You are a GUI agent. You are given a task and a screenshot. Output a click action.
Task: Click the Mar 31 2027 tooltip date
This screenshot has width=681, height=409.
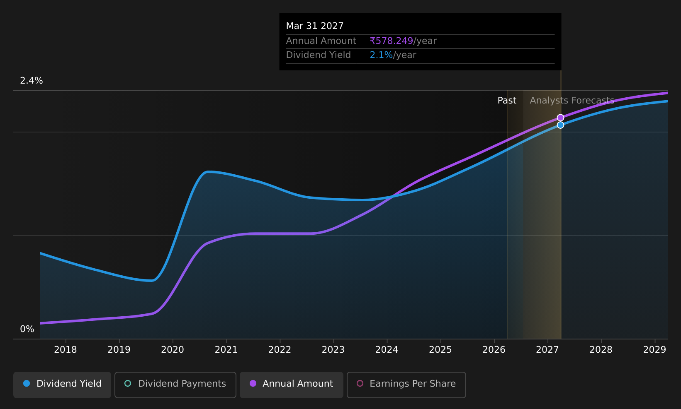coord(315,26)
